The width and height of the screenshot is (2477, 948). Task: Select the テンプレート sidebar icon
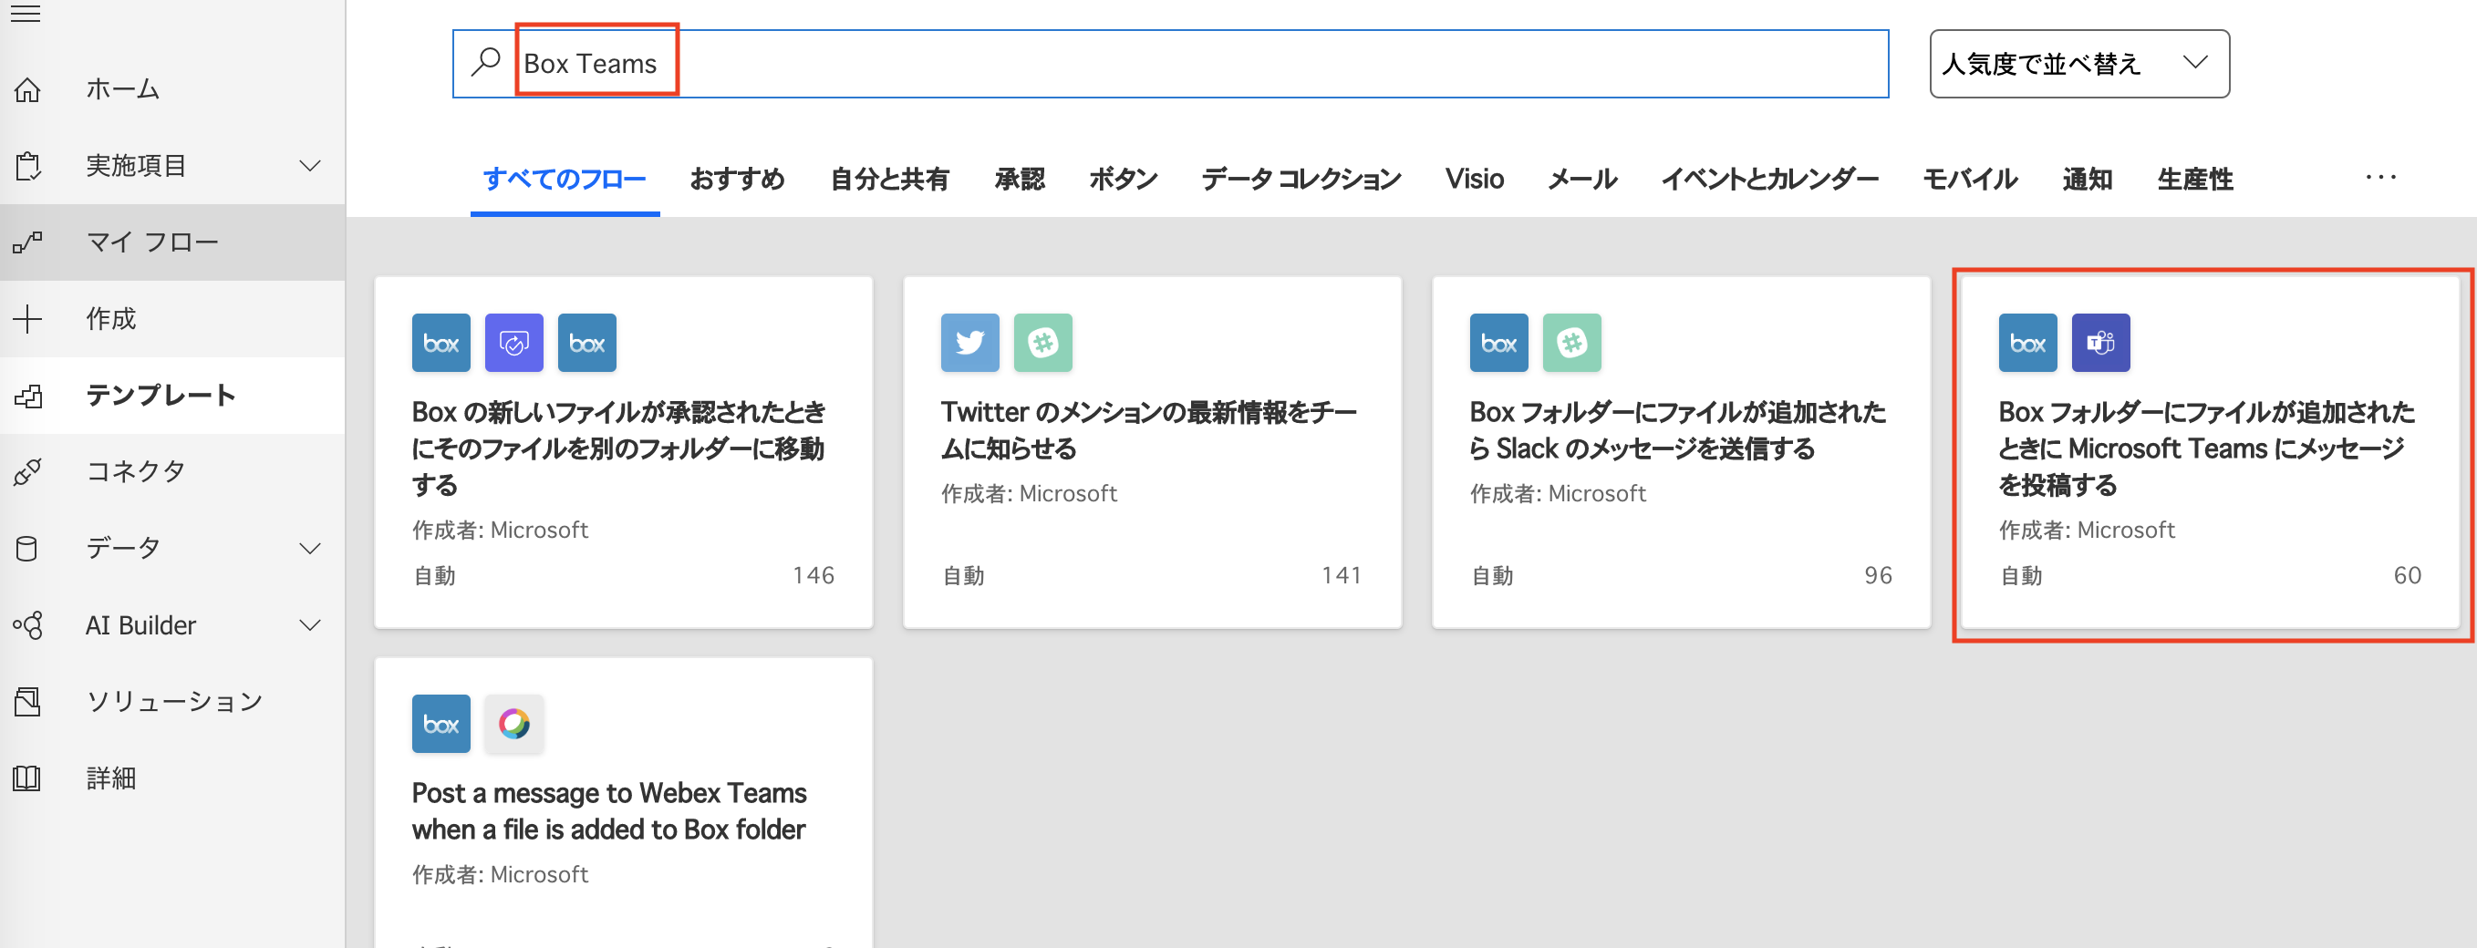pyautogui.click(x=29, y=396)
